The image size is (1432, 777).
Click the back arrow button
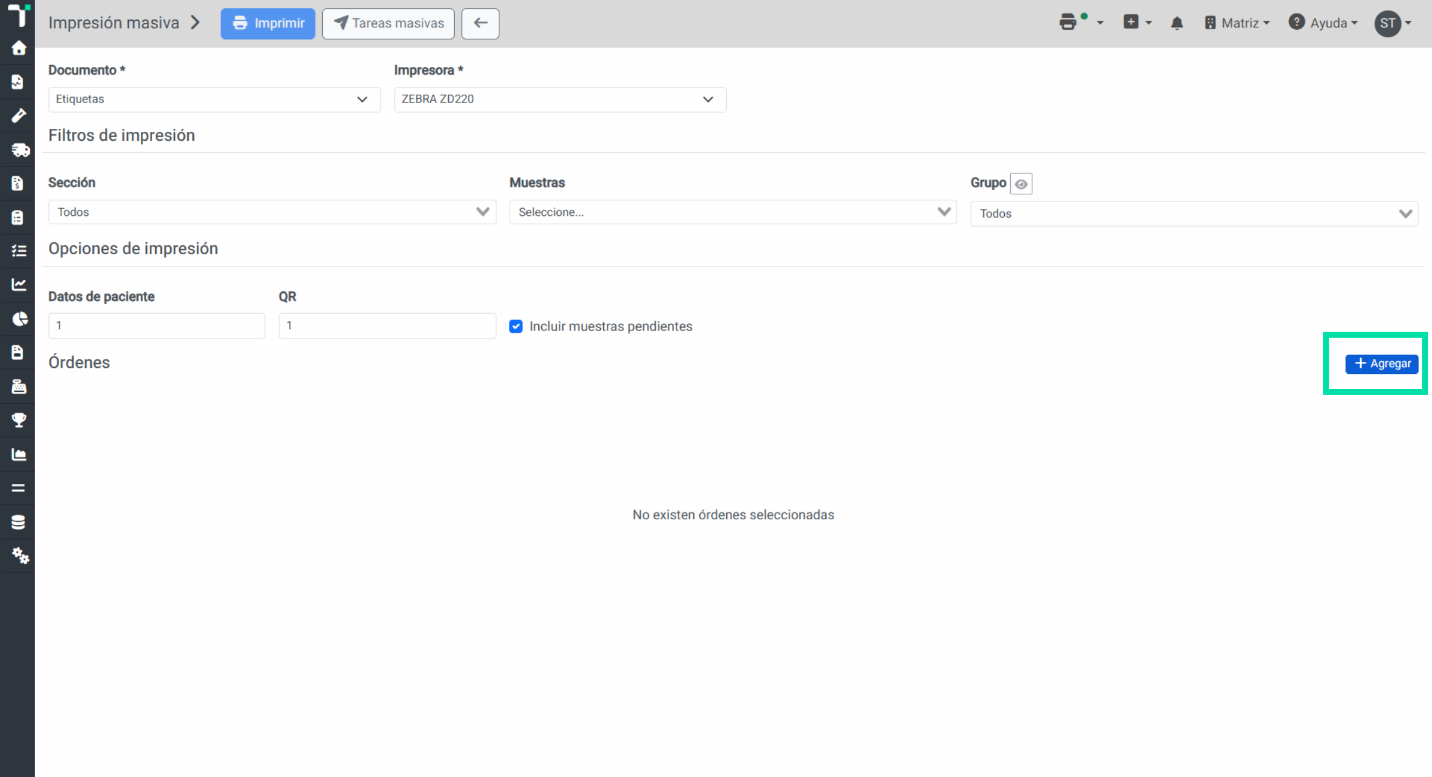pos(480,23)
